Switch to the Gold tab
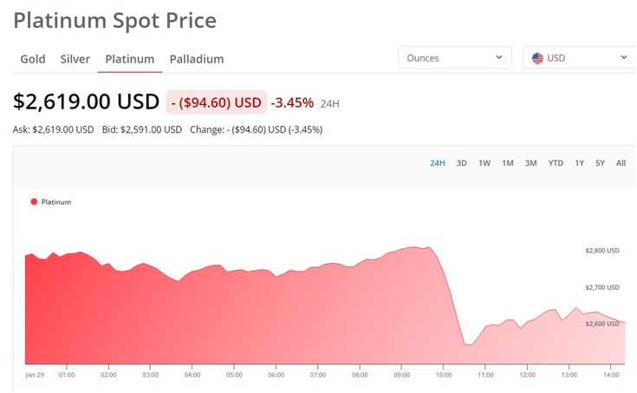This screenshot has width=637, height=393. (33, 59)
